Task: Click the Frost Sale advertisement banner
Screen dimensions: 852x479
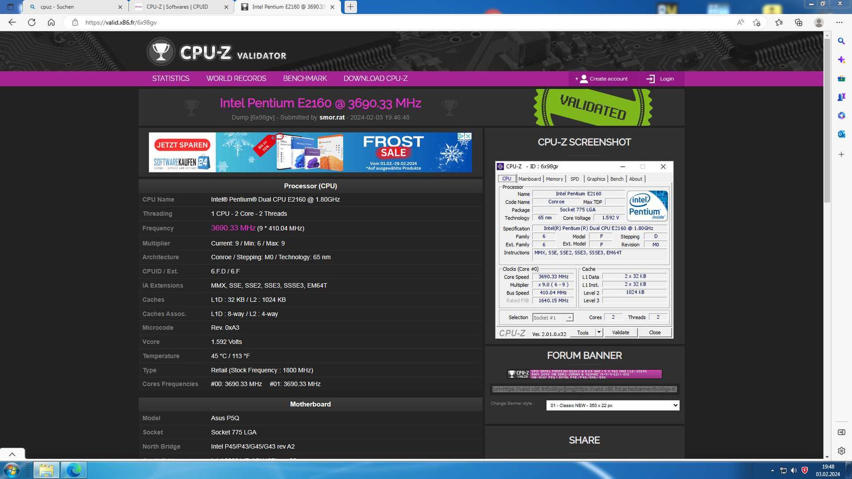Action: pyautogui.click(x=310, y=152)
